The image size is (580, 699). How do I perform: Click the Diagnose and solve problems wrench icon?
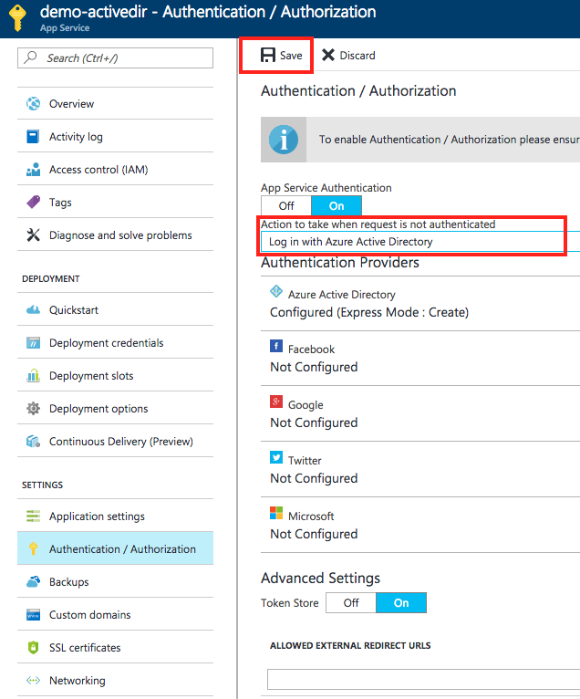(34, 235)
